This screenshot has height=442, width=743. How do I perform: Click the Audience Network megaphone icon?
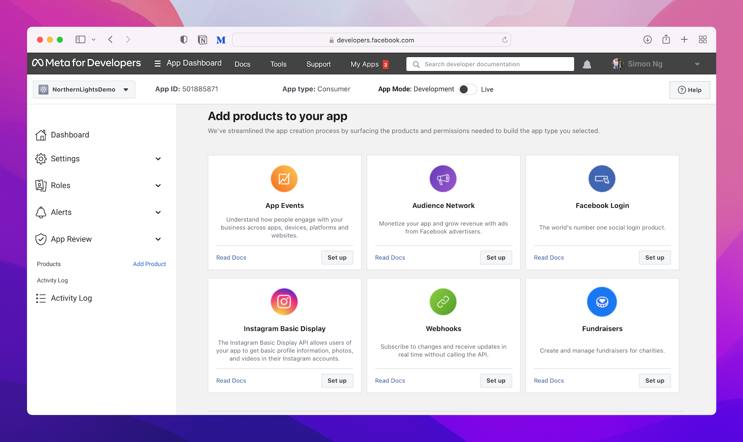(443, 179)
